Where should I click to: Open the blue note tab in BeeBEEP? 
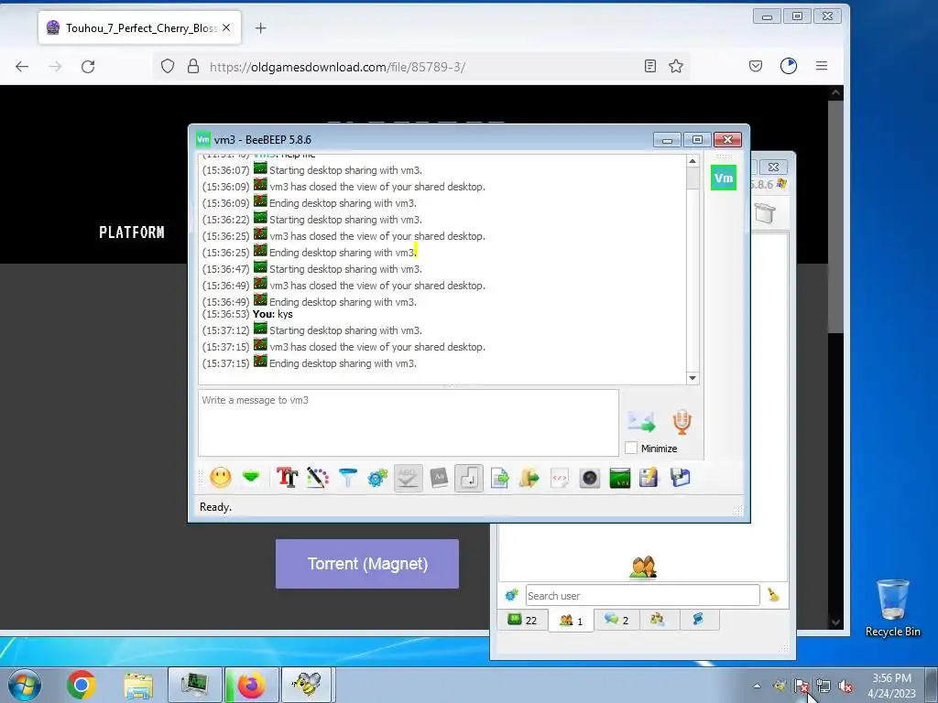point(698,620)
